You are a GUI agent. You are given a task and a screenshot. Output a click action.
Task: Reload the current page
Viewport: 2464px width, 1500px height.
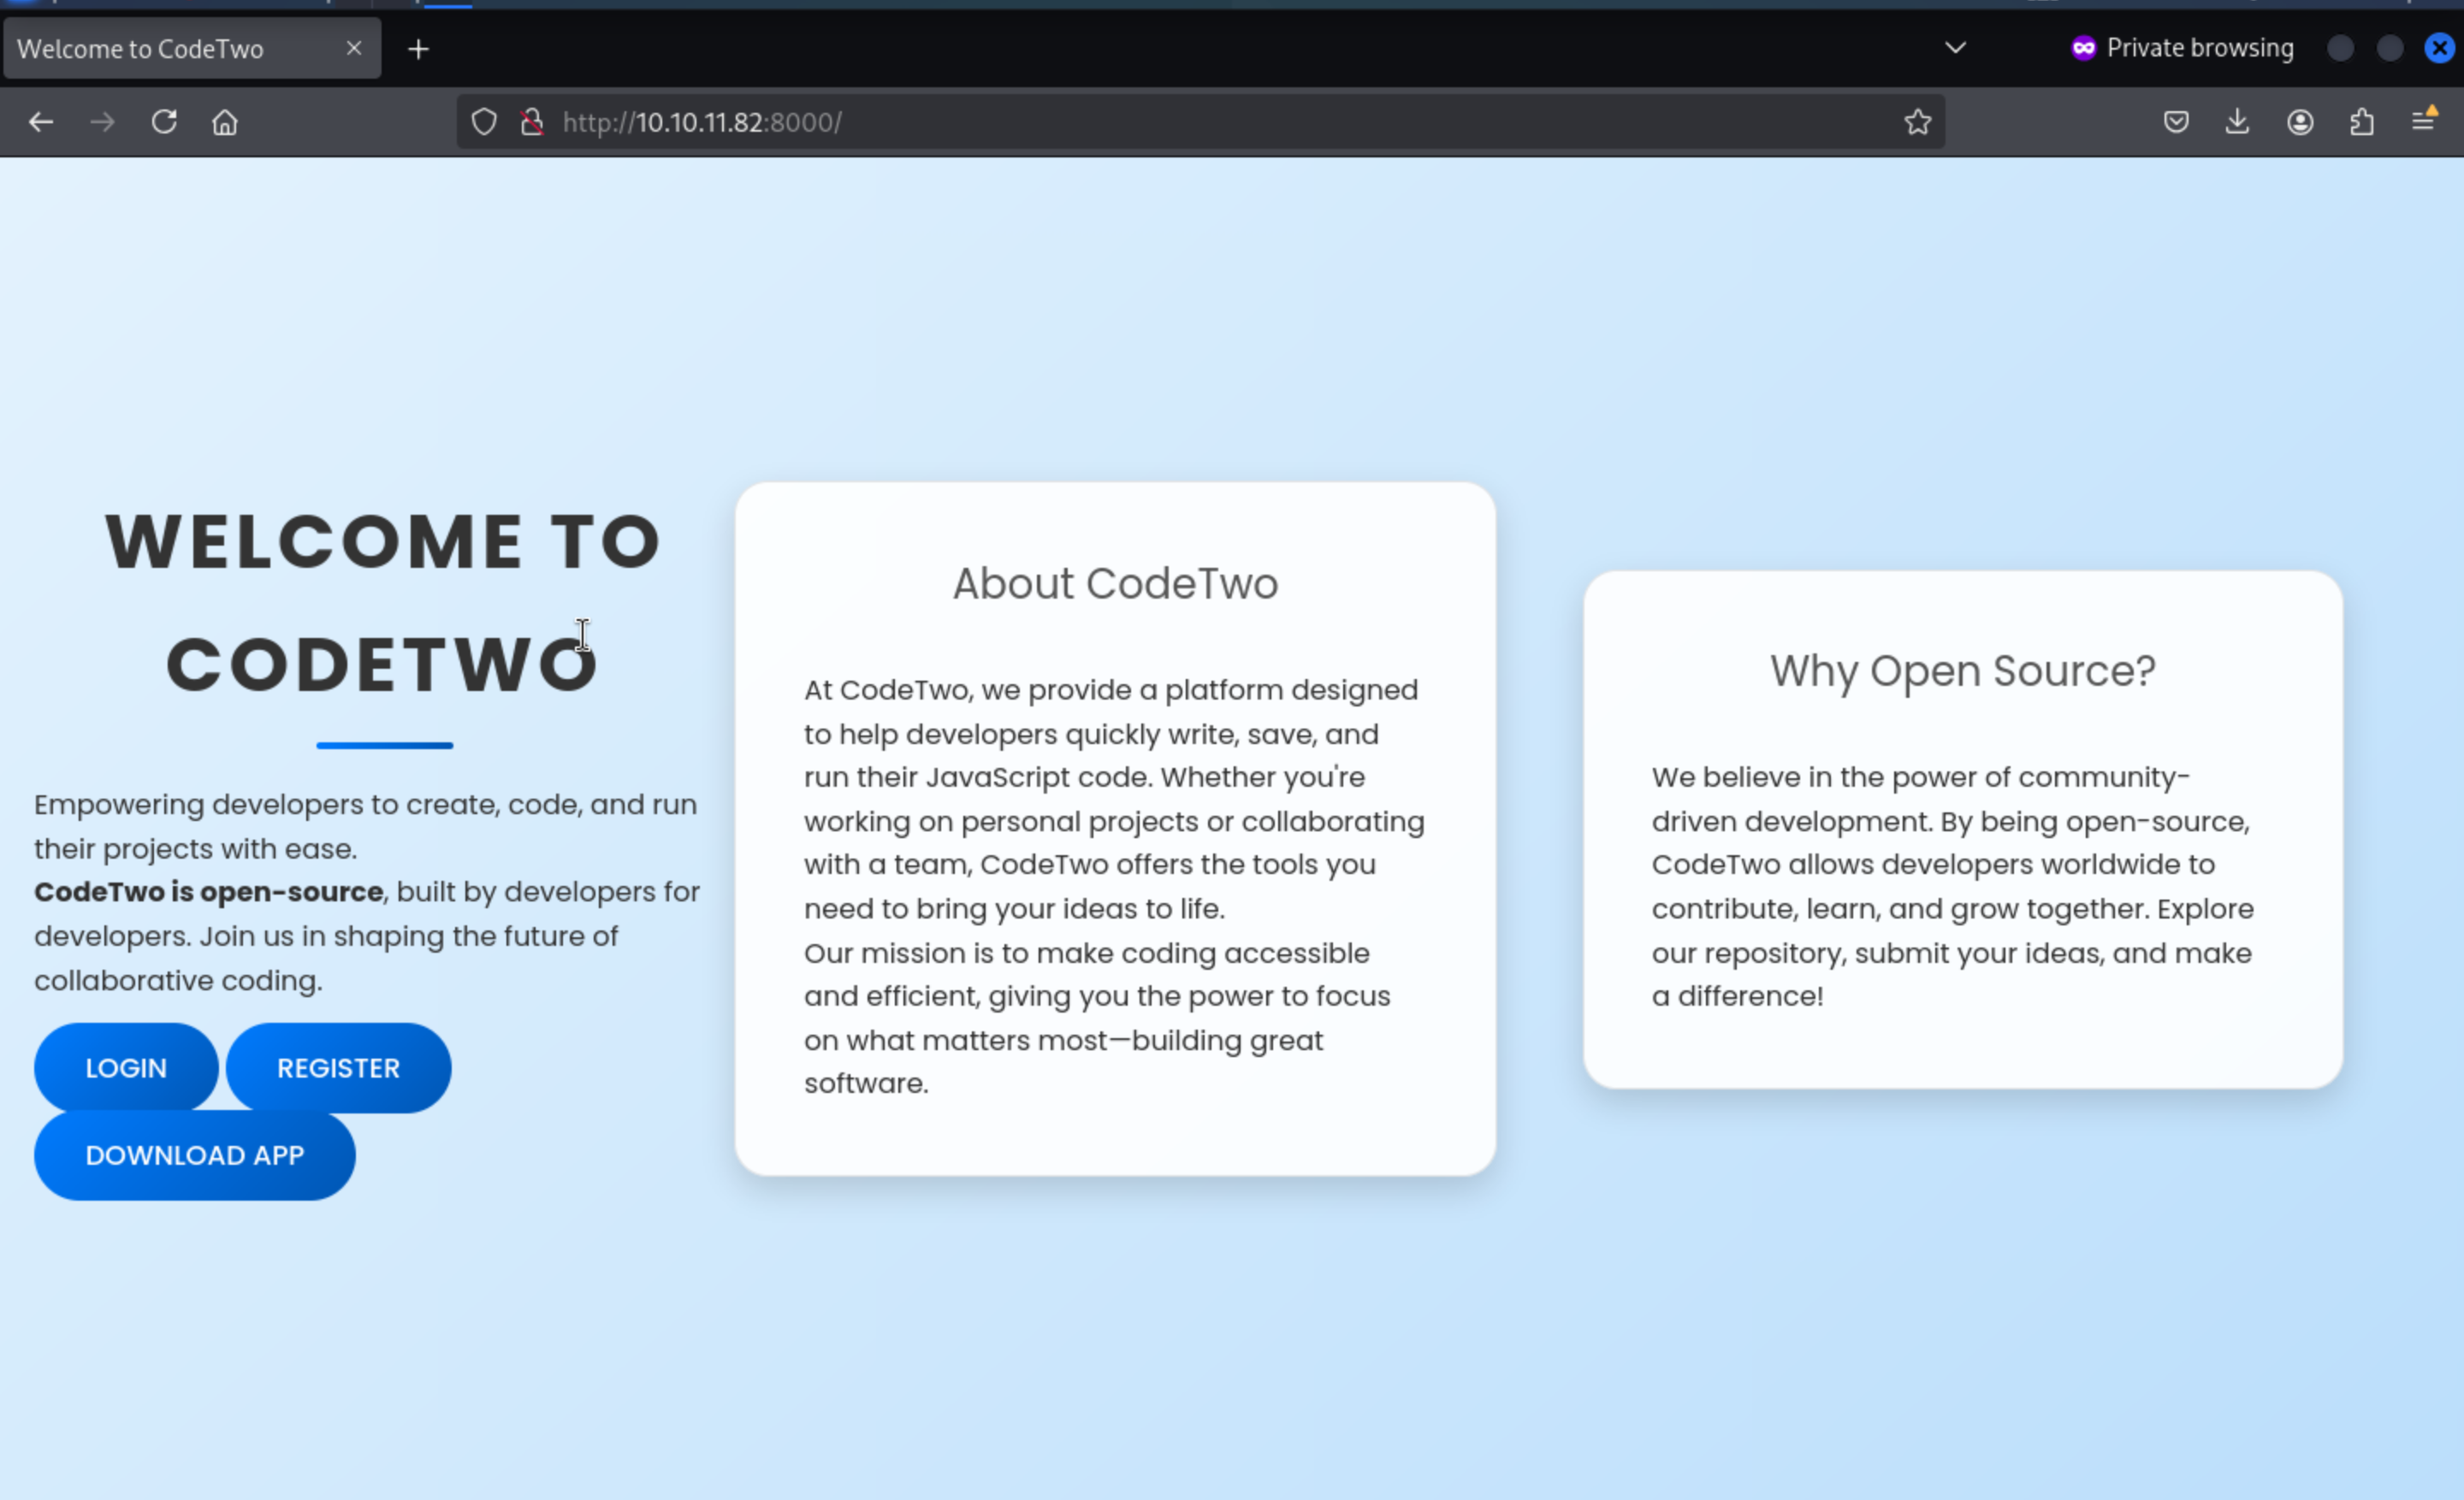(x=164, y=122)
